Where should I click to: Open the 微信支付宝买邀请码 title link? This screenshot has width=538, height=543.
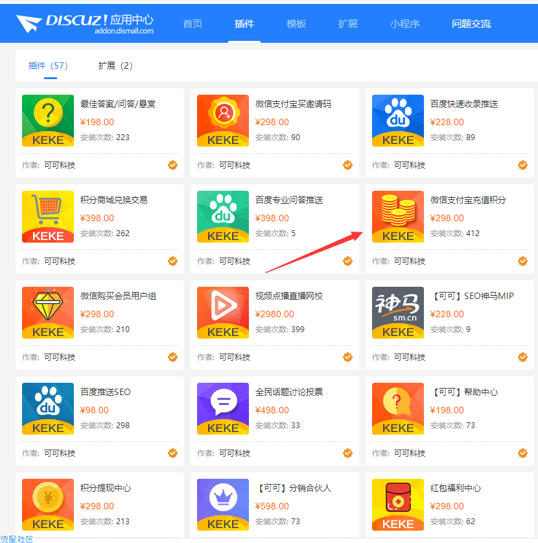[x=293, y=104]
